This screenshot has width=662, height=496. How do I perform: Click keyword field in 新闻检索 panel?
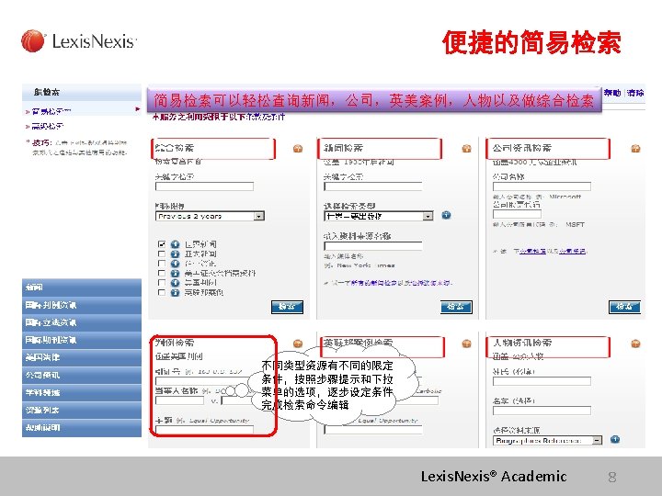[x=373, y=186]
